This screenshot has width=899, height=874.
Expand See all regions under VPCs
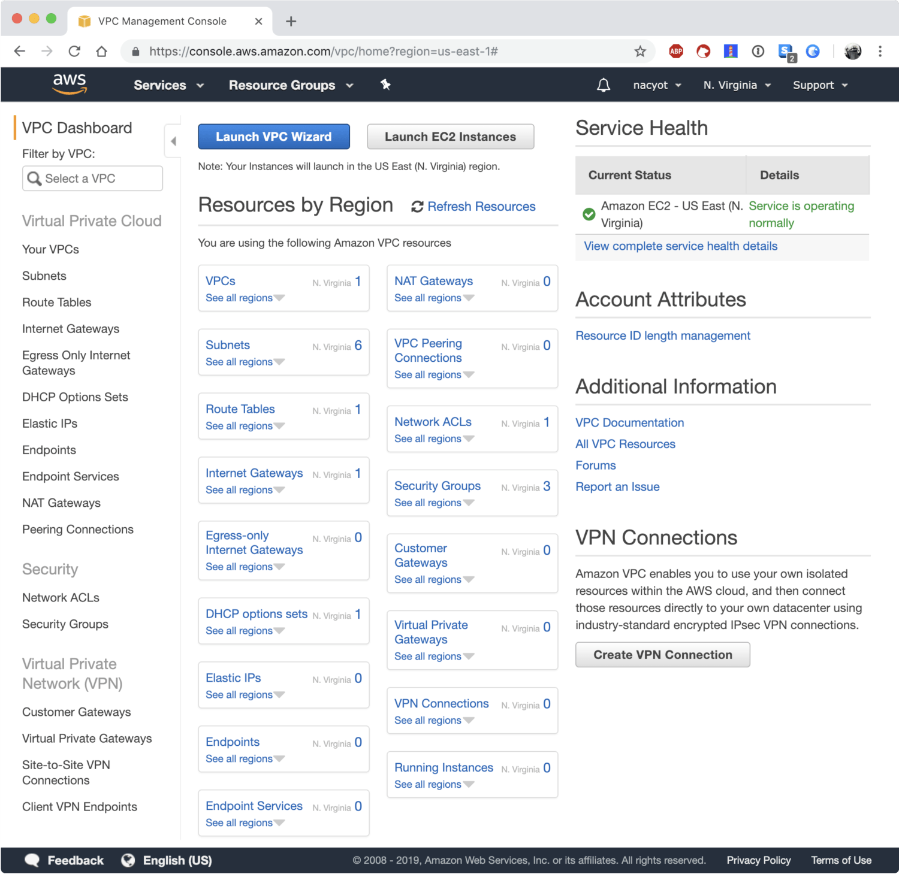(x=245, y=298)
